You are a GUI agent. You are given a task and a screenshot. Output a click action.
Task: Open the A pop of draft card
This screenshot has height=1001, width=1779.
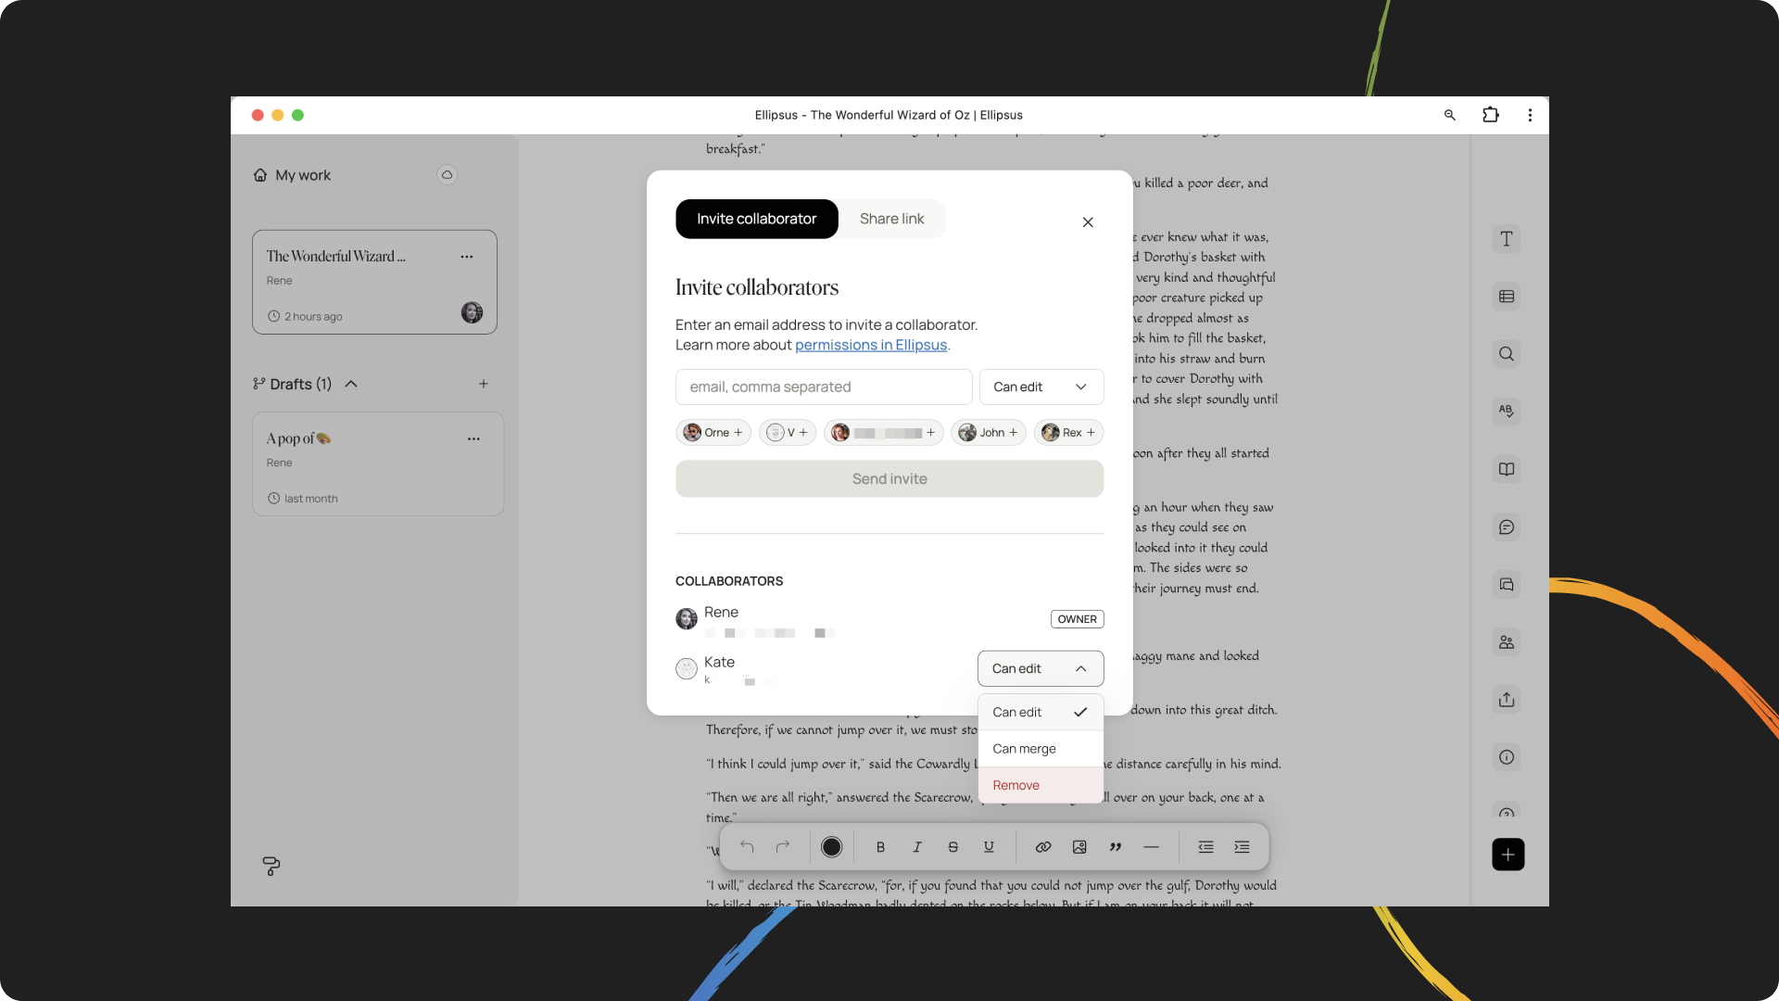tap(378, 463)
